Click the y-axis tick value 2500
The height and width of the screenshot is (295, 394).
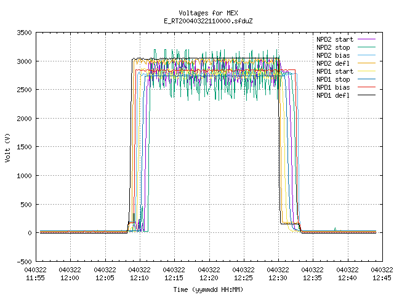pyautogui.click(x=25, y=90)
